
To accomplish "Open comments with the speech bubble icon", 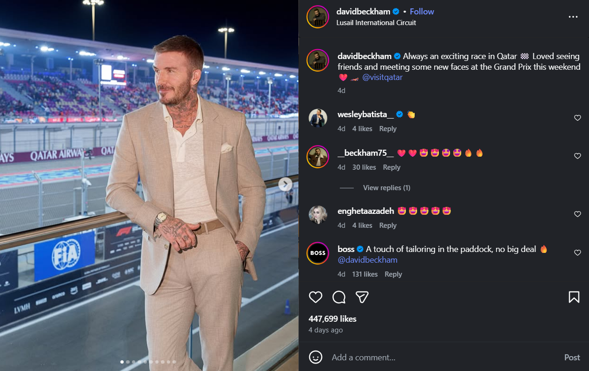I will click(x=339, y=297).
